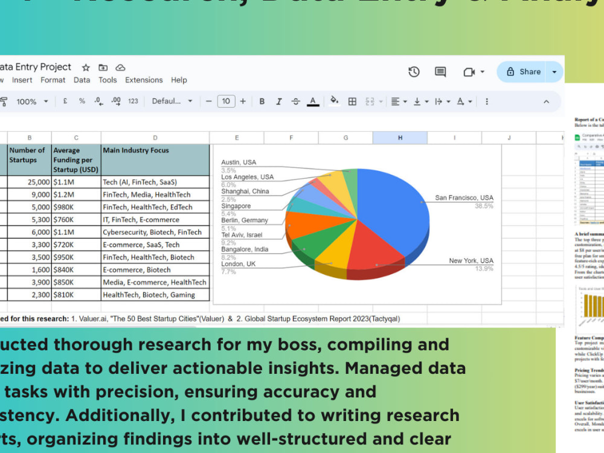Format cells as percent
This screenshot has width=604, height=453.
(82, 101)
